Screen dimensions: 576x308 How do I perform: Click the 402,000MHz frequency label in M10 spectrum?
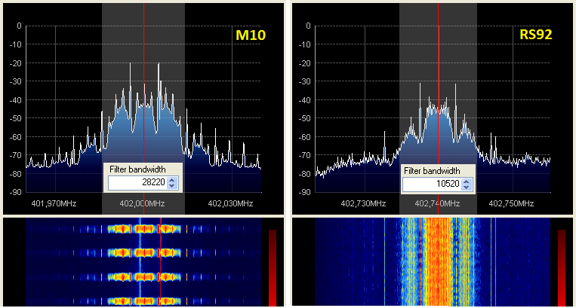(142, 203)
